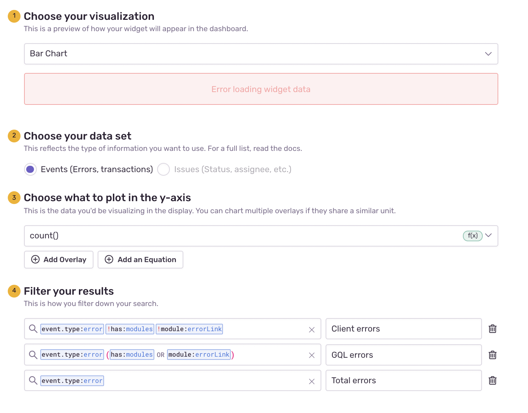Screen dimensions: 528x413
Task: Expand the count() y-axis function dropdown
Action: (x=488, y=236)
